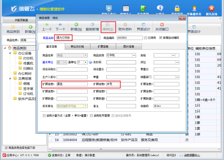Click the 商品名称 input field
224x160 pixels.
78,38
